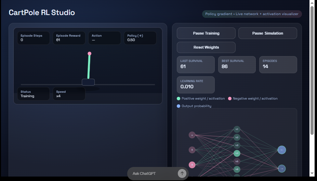Click hidden neuron h1
The width and height of the screenshot is (317, 181).
(237, 129)
